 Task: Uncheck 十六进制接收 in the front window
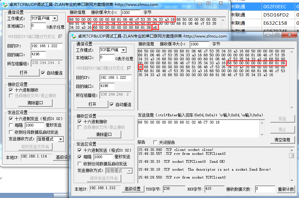tap(80, 122)
